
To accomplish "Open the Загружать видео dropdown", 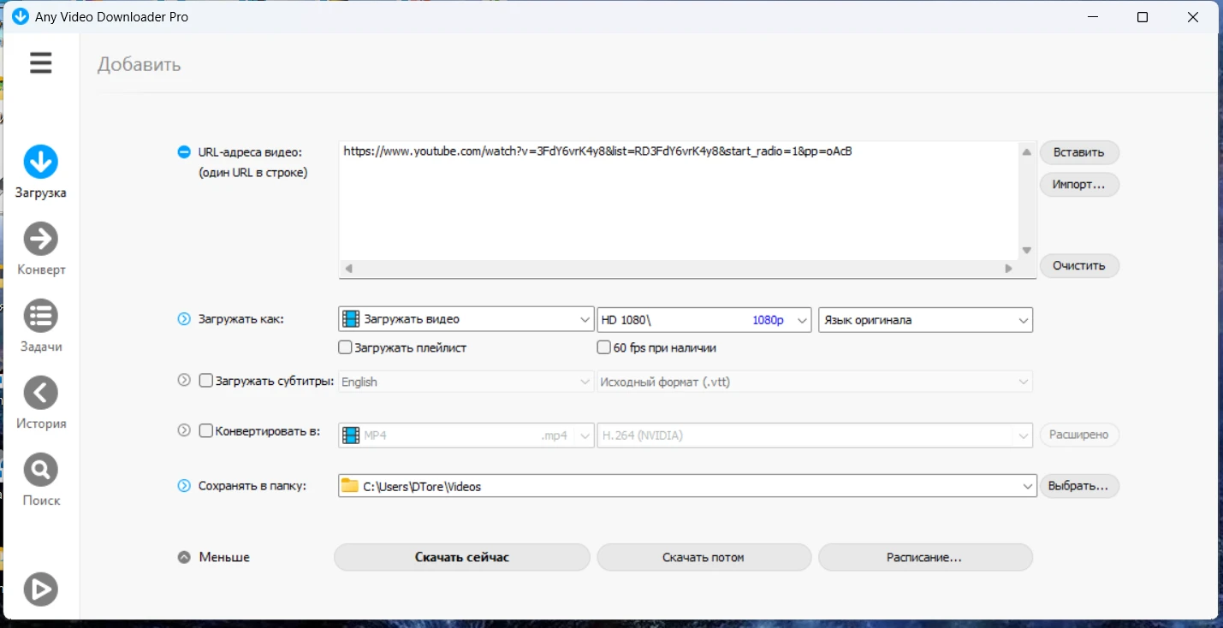I will click(x=466, y=319).
